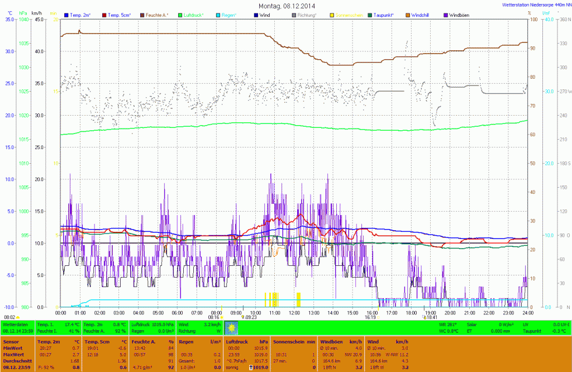Image resolution: width=572 pixels, height=372 pixels.
Task: Toggle the Feuchte A. legend entry
Action: coord(158,15)
